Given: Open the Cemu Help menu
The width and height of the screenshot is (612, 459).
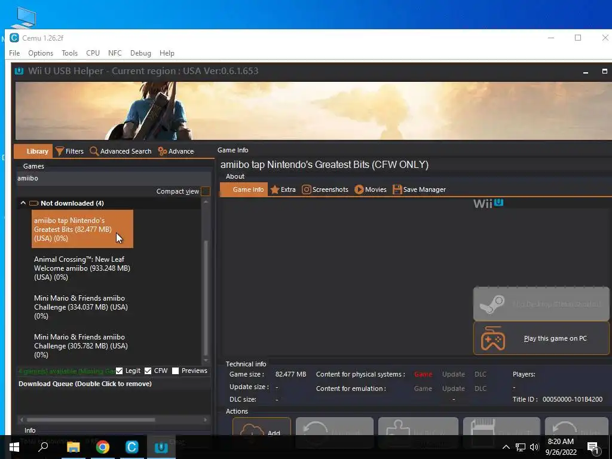Looking at the screenshot, I should tap(167, 53).
